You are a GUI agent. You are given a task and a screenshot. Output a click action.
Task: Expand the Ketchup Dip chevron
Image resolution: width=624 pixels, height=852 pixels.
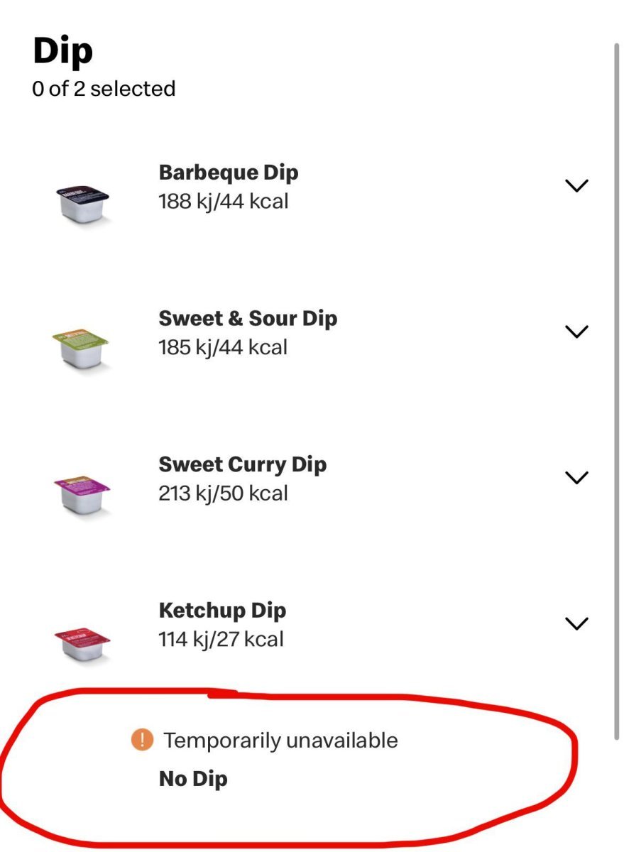(x=576, y=623)
